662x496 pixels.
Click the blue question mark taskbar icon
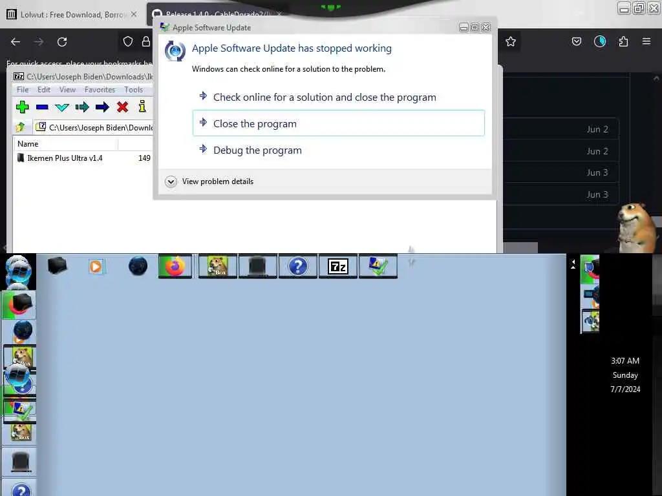click(x=297, y=266)
